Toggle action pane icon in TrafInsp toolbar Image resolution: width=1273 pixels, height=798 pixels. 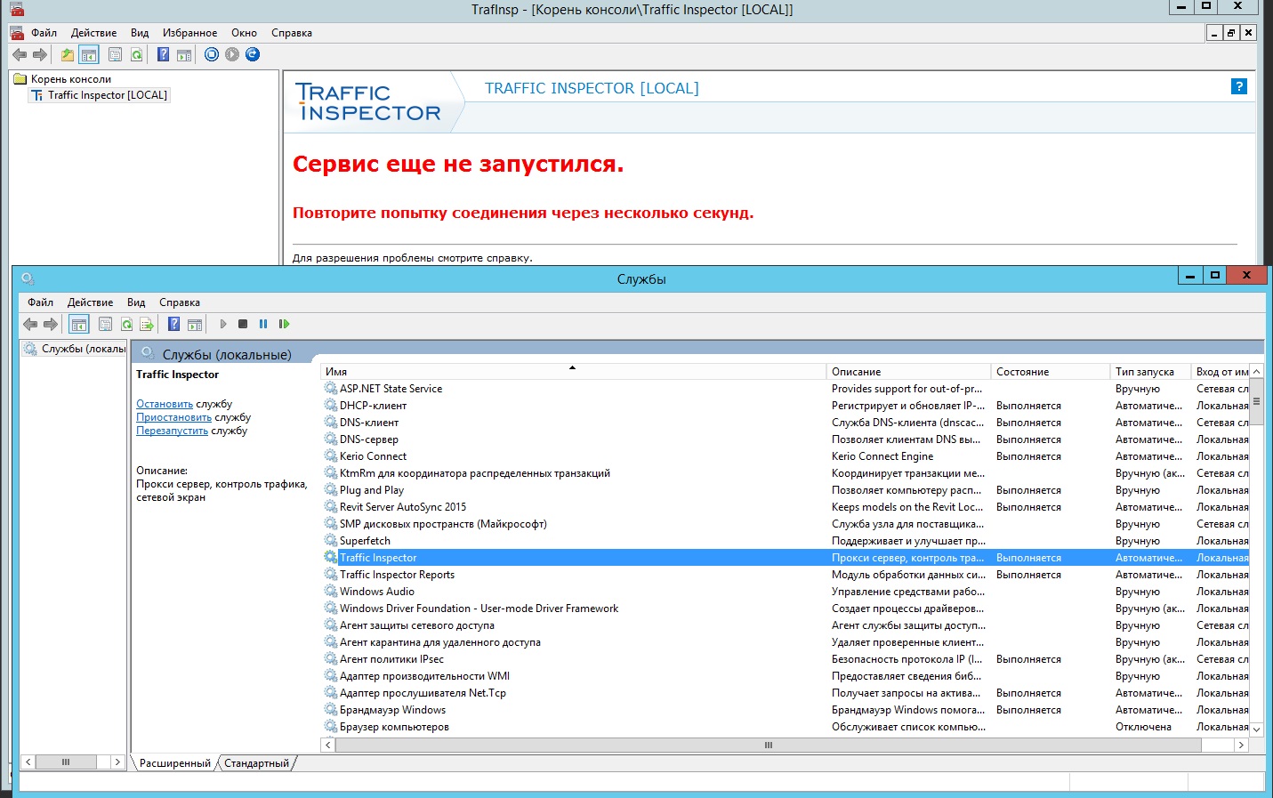point(184,54)
